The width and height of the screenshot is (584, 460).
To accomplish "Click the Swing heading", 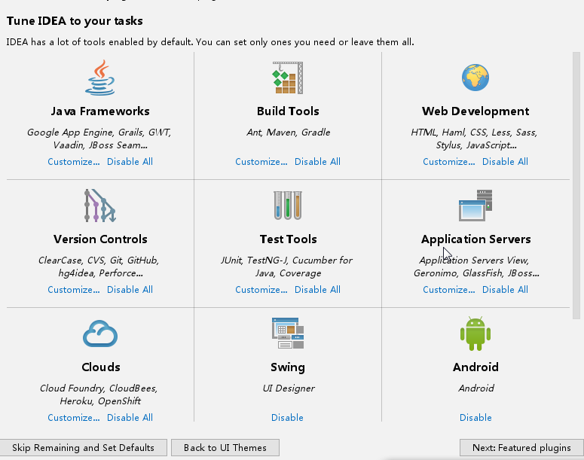I will click(288, 367).
